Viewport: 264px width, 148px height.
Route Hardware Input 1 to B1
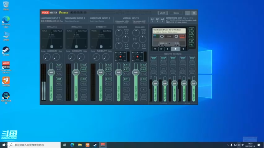pyautogui.click(x=59, y=79)
